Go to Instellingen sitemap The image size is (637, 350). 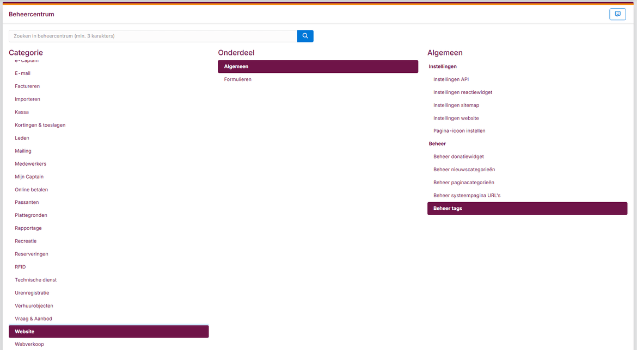pyautogui.click(x=456, y=105)
